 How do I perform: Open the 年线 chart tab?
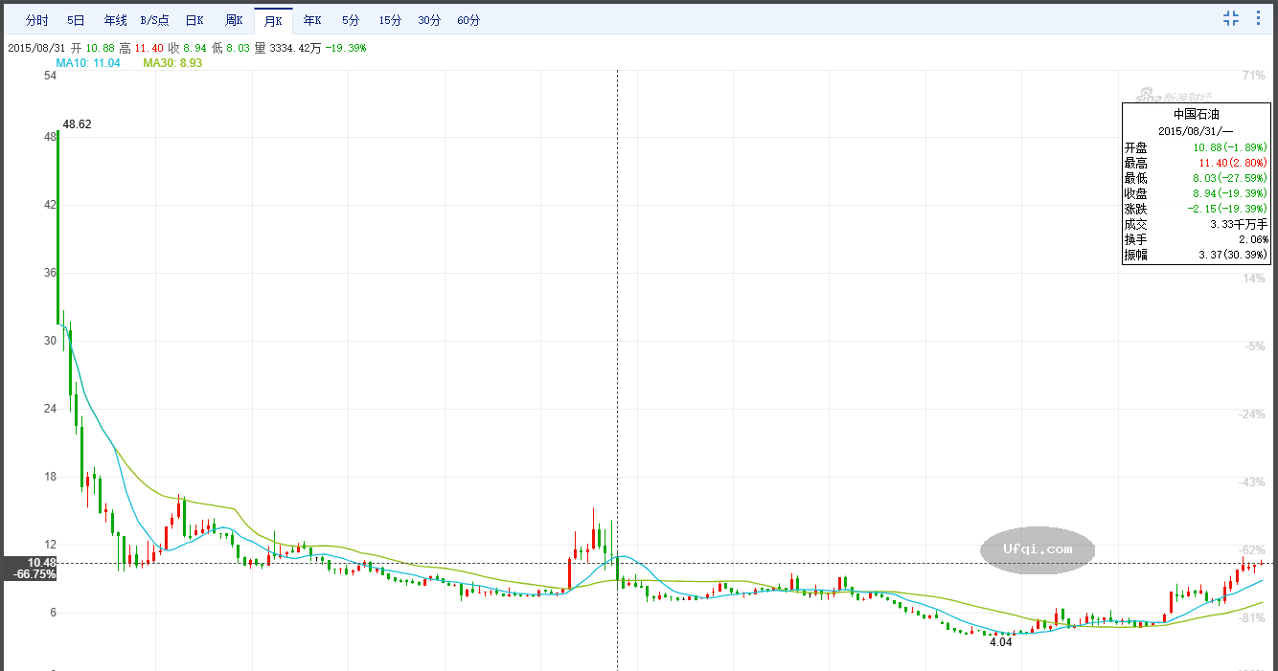(x=115, y=20)
